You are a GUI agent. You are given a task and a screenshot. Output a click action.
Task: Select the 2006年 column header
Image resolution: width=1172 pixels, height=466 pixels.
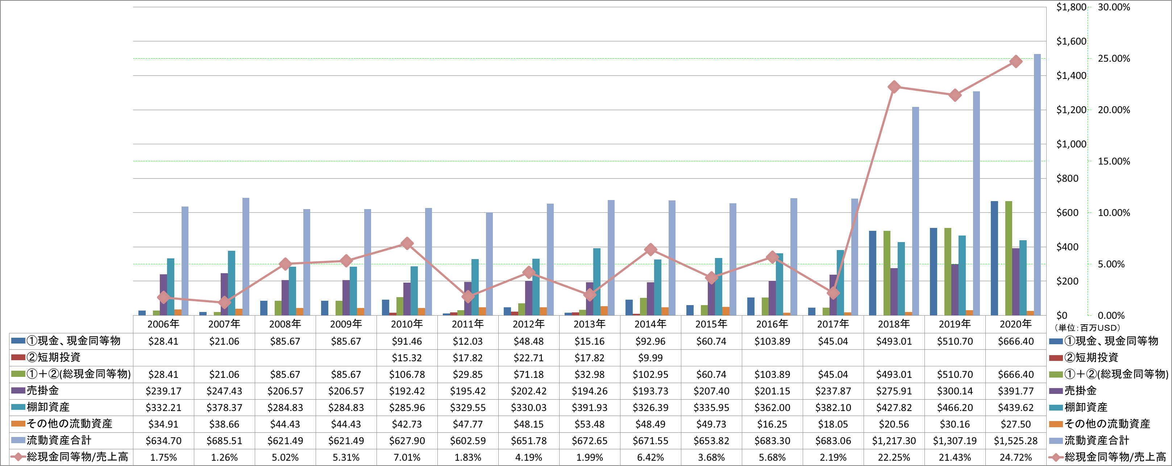point(163,324)
